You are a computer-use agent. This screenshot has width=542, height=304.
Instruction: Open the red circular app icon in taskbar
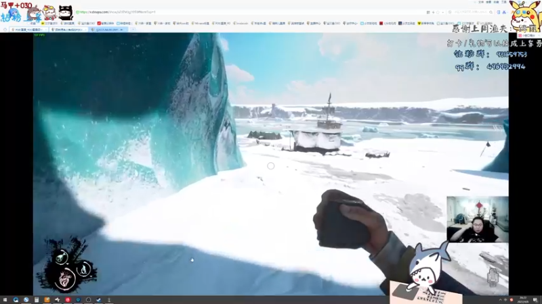pyautogui.click(x=68, y=300)
